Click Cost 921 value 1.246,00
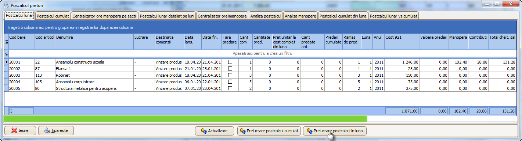Viewport: 522px width, 141px height. 402,62
